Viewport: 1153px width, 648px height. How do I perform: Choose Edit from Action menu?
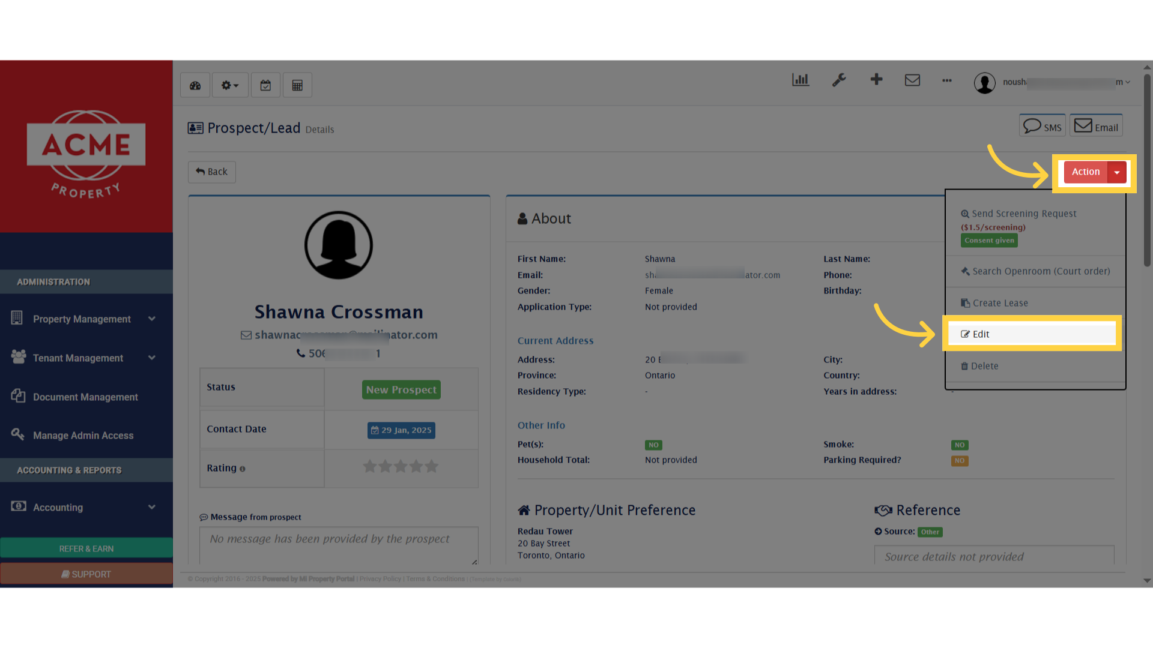(1032, 334)
